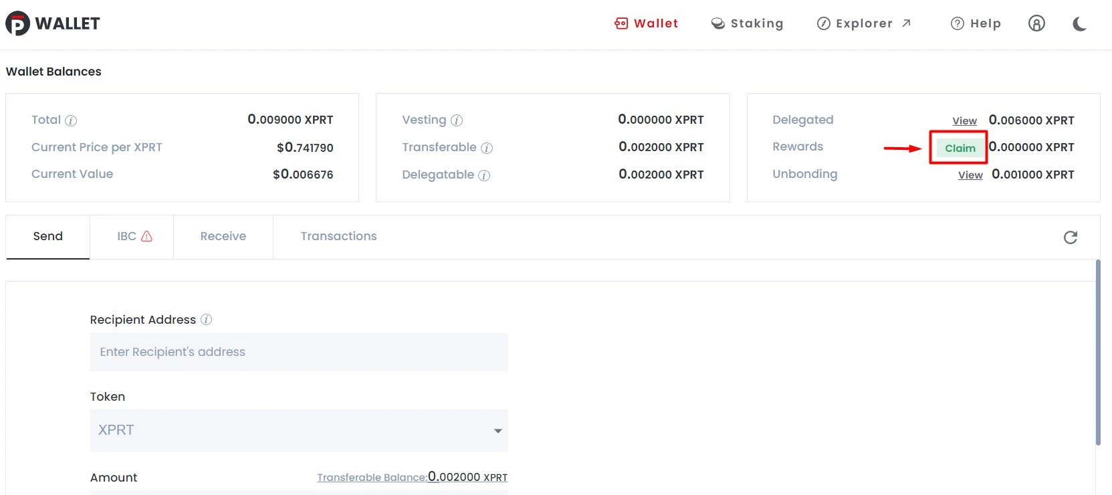This screenshot has width=1112, height=495.
Task: Open the Explorer link
Action: pyautogui.click(x=863, y=23)
